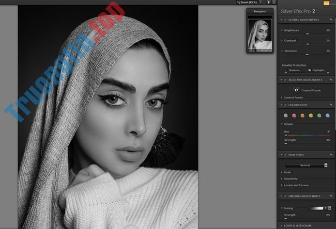Add a control point using the circle icon

(296, 90)
